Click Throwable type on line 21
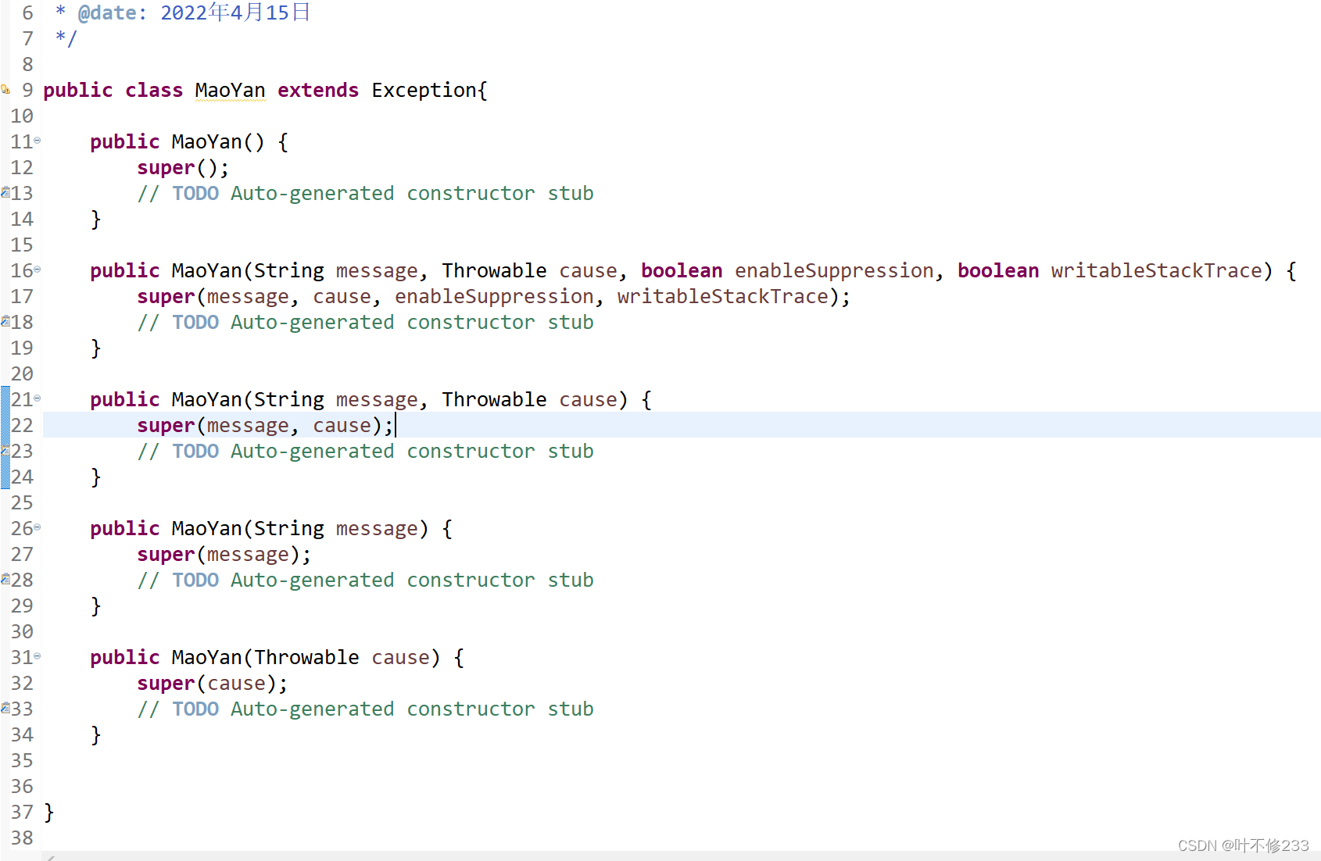The height and width of the screenshot is (861, 1321). point(494,399)
